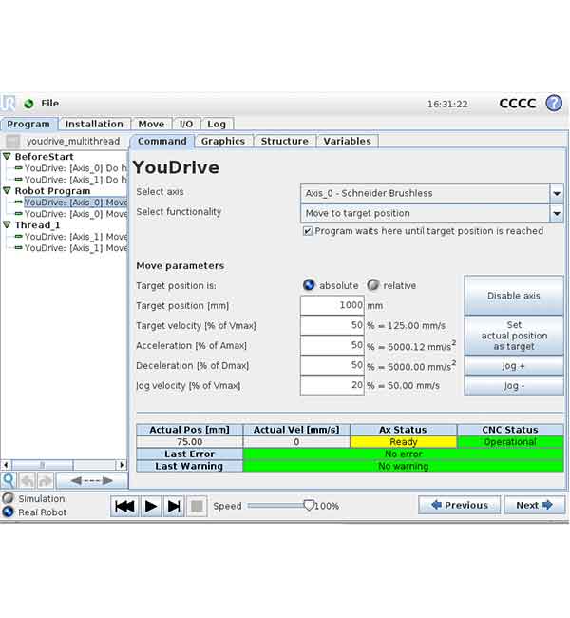570x618 pixels.
Task: Click the No warning status cell
Action: click(x=404, y=466)
